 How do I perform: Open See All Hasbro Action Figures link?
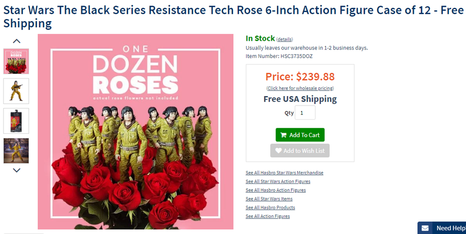[275, 190]
